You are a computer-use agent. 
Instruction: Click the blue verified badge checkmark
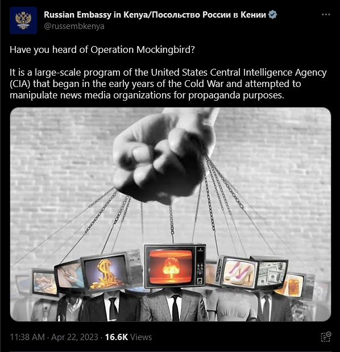click(x=272, y=15)
